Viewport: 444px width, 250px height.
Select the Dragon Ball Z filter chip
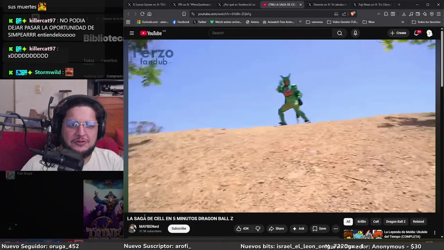396,222
